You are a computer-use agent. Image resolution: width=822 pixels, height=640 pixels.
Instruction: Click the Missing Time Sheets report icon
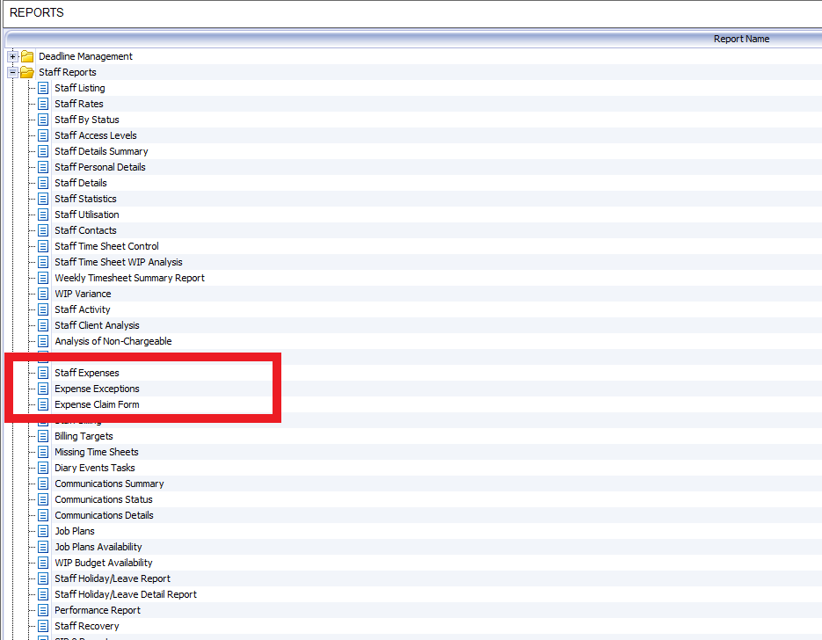[43, 452]
